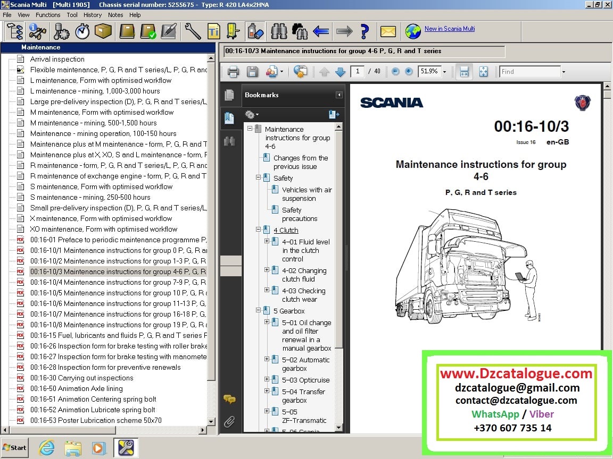Open the Tool menu
The height and width of the screenshot is (459, 613).
(x=72, y=15)
